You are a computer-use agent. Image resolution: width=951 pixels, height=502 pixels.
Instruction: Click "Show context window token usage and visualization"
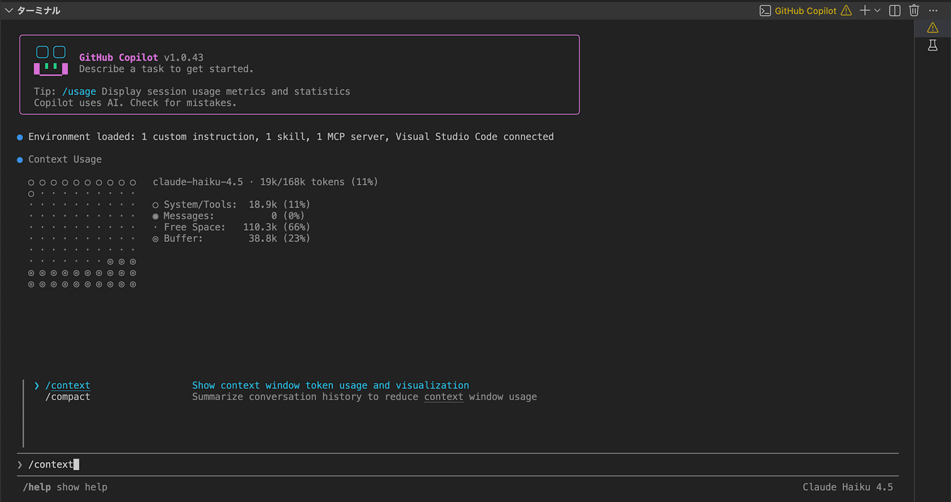(x=330, y=386)
